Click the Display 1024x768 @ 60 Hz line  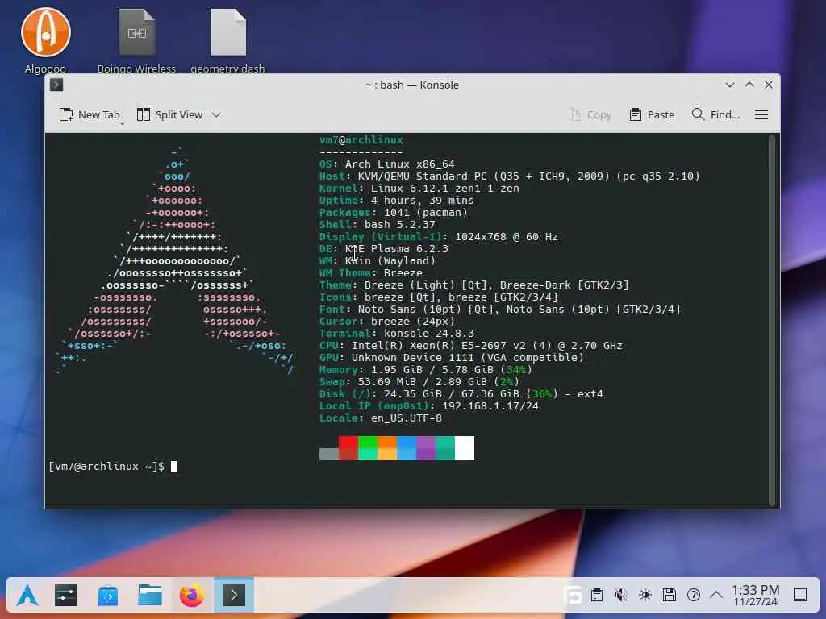pos(438,237)
